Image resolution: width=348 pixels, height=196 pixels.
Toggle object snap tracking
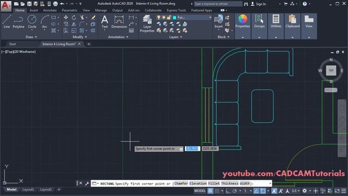[256, 191]
